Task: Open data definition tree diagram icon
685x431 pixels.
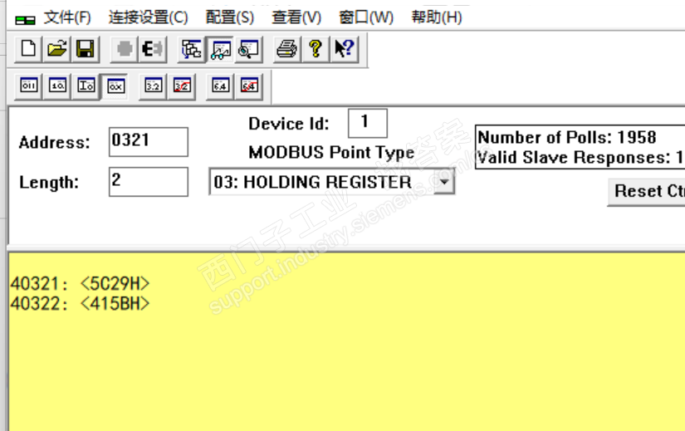Action: pos(192,49)
